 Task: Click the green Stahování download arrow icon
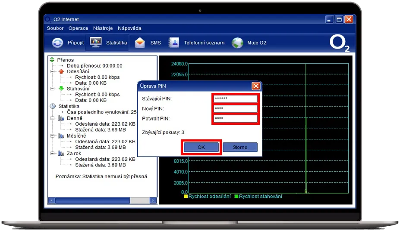[61, 89]
